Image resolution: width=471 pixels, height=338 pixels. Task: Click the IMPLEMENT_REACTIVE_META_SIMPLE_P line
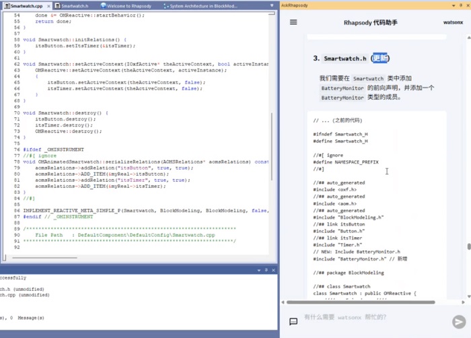[x=146, y=211]
